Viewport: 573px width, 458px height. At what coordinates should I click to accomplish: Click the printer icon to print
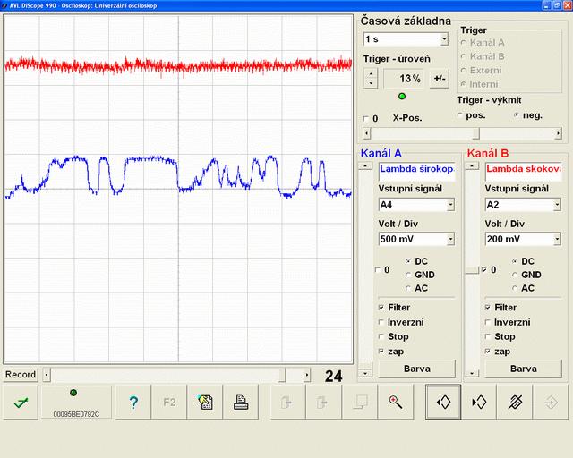(240, 403)
